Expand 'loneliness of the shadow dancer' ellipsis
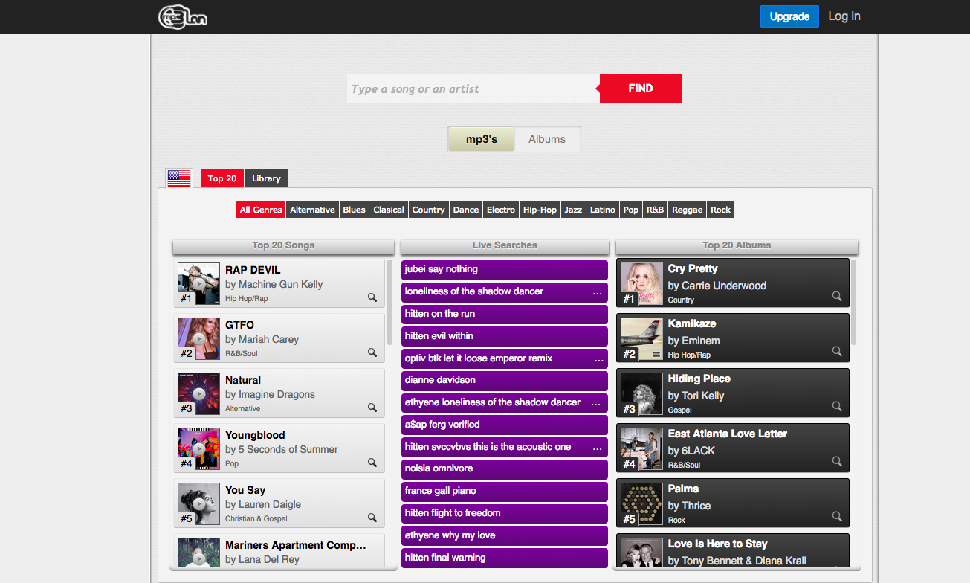Screen dimensions: 970x583 (x=598, y=292)
